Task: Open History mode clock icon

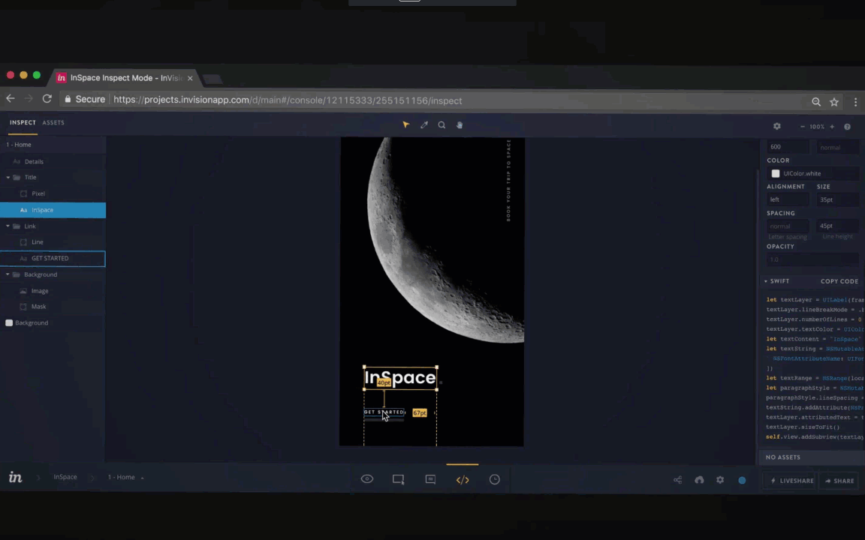Action: click(495, 479)
